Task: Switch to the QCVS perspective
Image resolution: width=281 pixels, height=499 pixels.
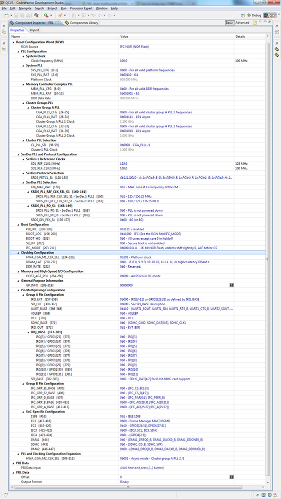Action: tap(270, 15)
